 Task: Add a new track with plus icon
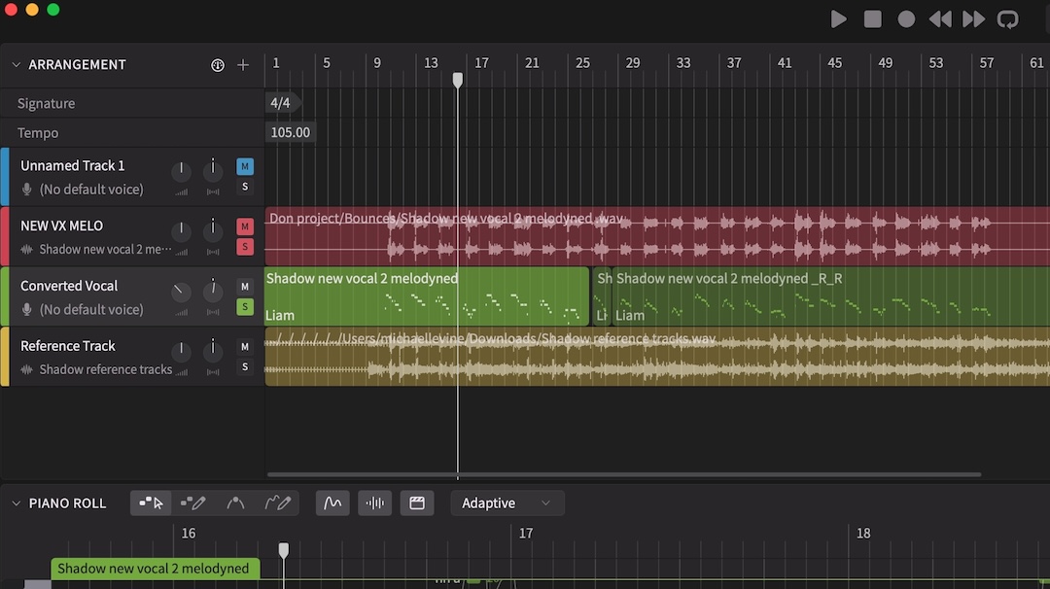pyautogui.click(x=243, y=65)
